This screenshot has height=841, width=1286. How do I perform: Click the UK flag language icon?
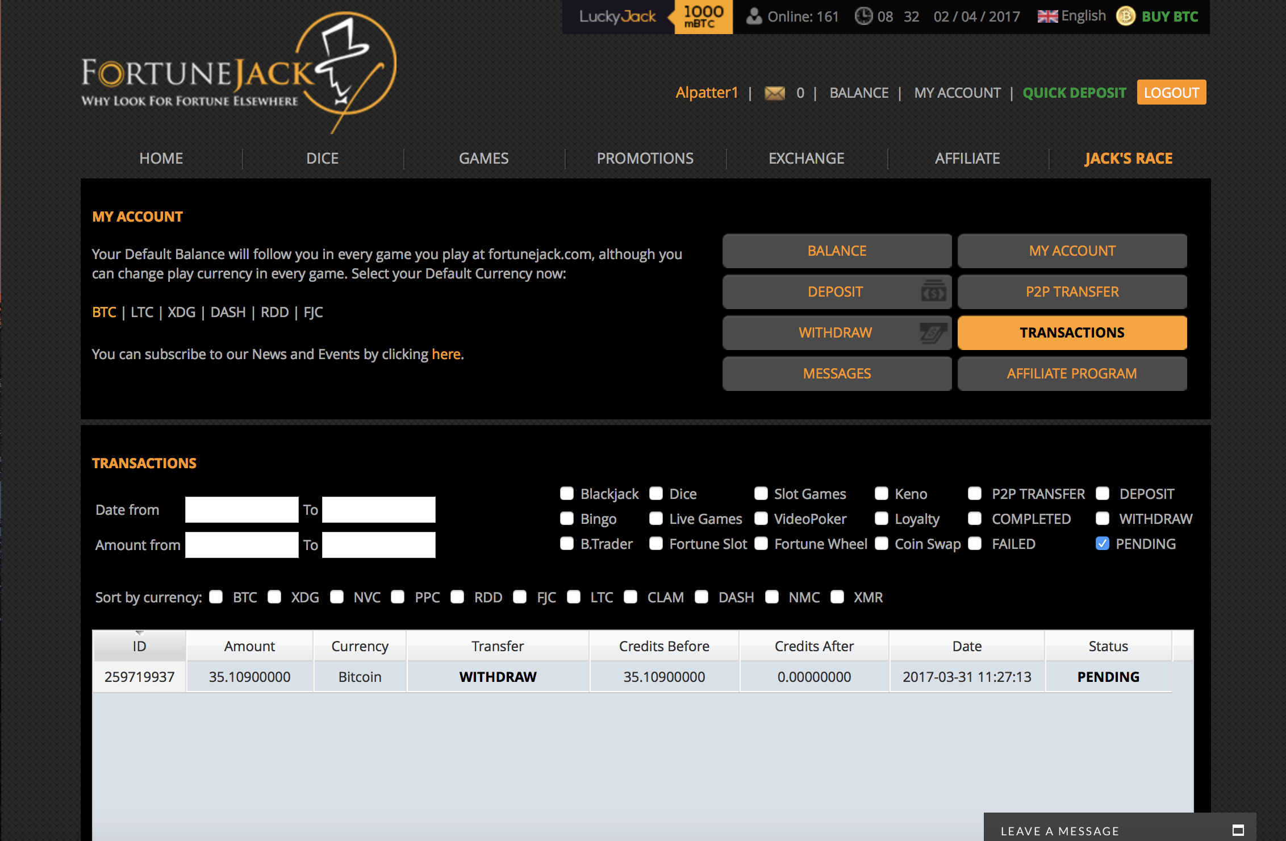(x=1047, y=16)
